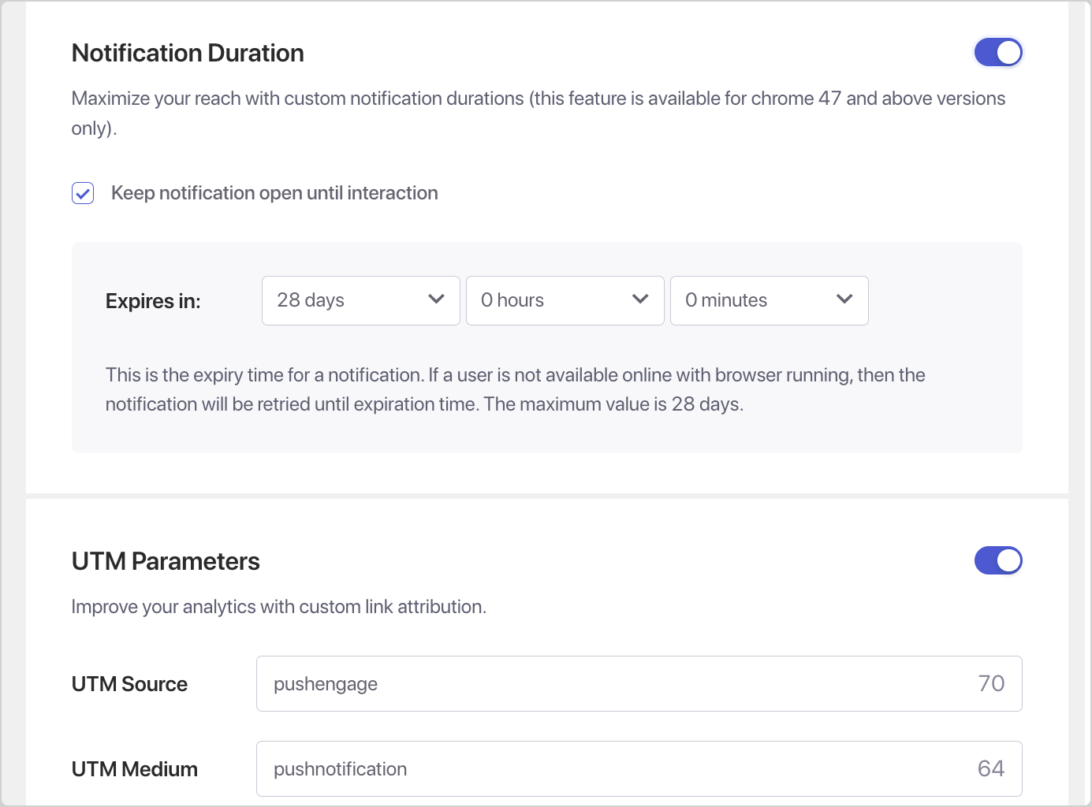Uncheck Keep notification open until interaction
This screenshot has width=1092, height=807.
[x=83, y=193]
